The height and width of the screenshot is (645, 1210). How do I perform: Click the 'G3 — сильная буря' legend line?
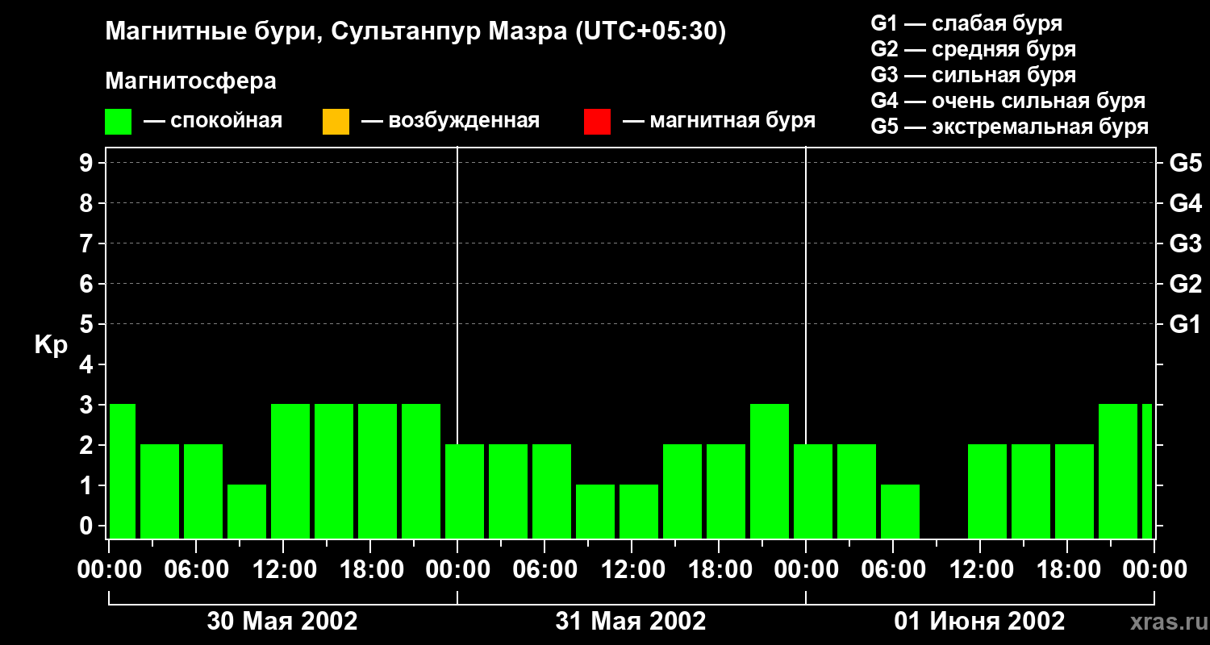(974, 75)
